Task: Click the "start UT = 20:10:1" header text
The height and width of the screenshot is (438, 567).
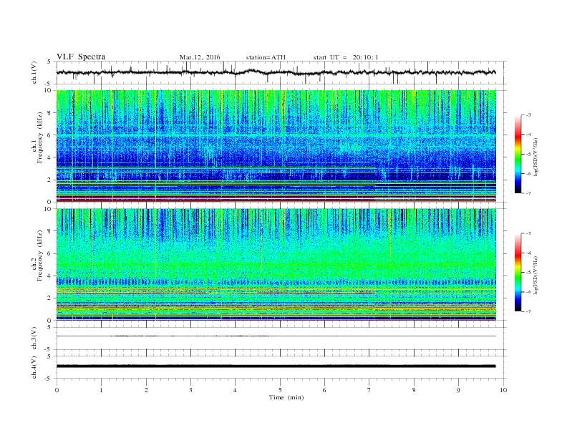Action: [x=346, y=57]
